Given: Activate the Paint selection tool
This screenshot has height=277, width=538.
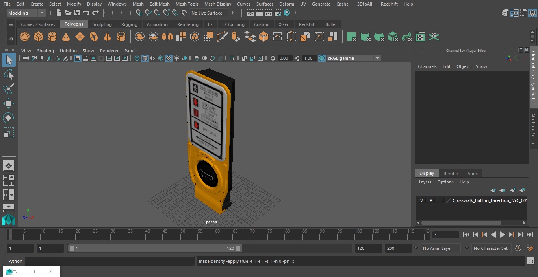Looking at the screenshot, I should click(x=9, y=89).
